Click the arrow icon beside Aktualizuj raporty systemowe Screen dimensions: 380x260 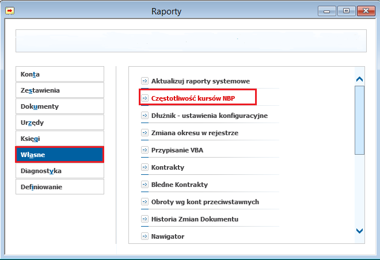(x=145, y=81)
